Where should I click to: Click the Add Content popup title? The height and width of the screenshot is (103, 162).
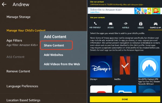click(55, 37)
